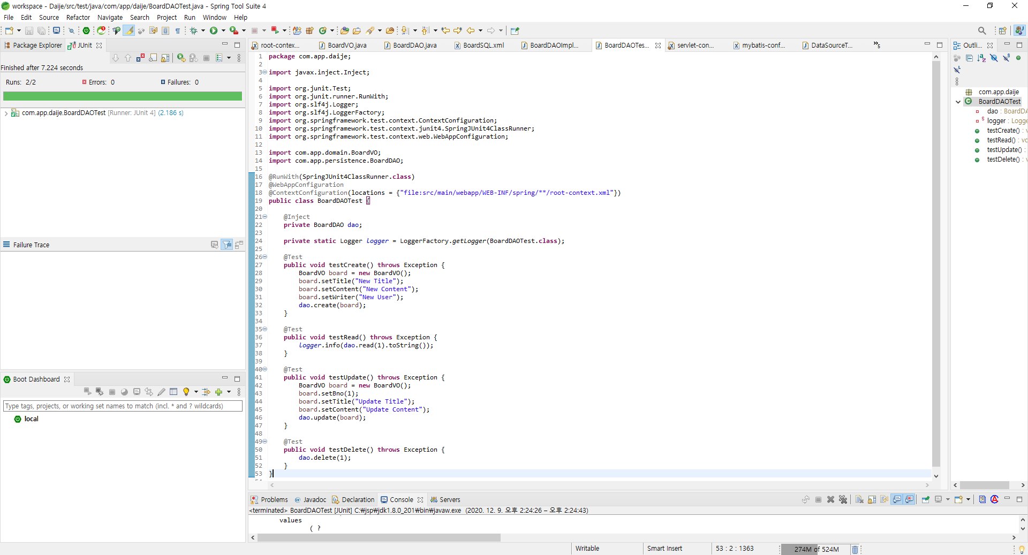Viewport: 1028px width, 555px height.
Task: Click Remove All Terminated Launches icon
Action: pos(843,499)
